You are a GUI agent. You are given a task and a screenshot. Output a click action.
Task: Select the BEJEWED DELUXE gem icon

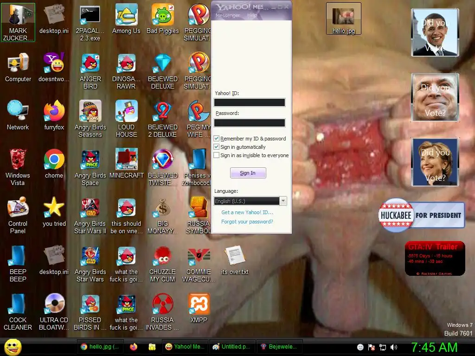point(163,71)
